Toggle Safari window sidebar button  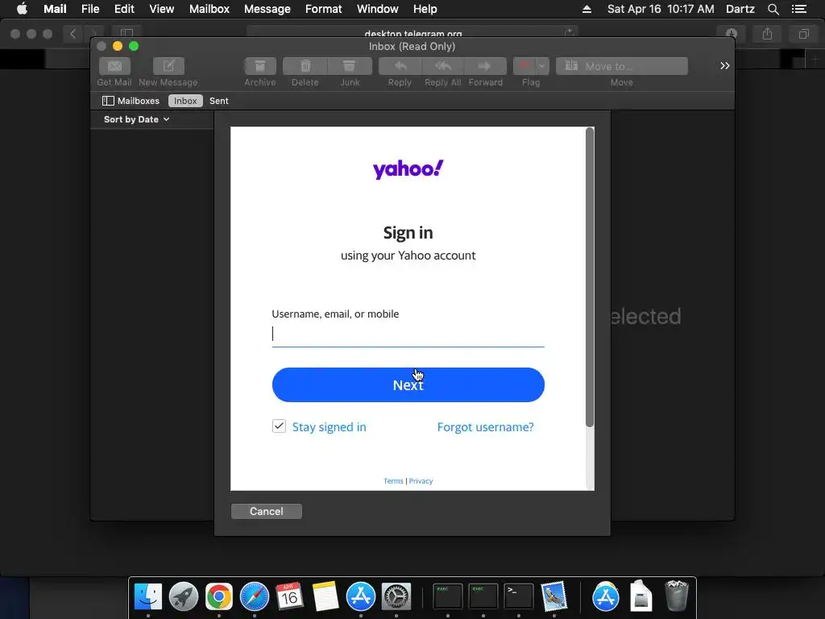[126, 34]
